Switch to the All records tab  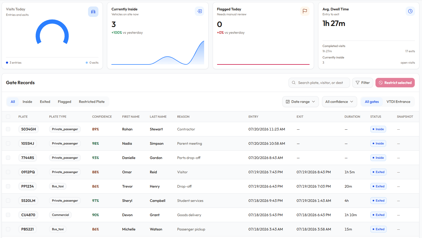13,102
